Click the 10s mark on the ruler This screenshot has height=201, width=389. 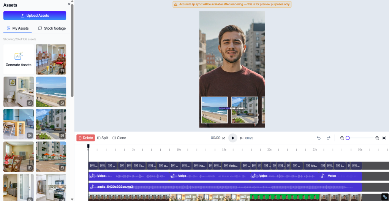pyautogui.click(x=179, y=150)
